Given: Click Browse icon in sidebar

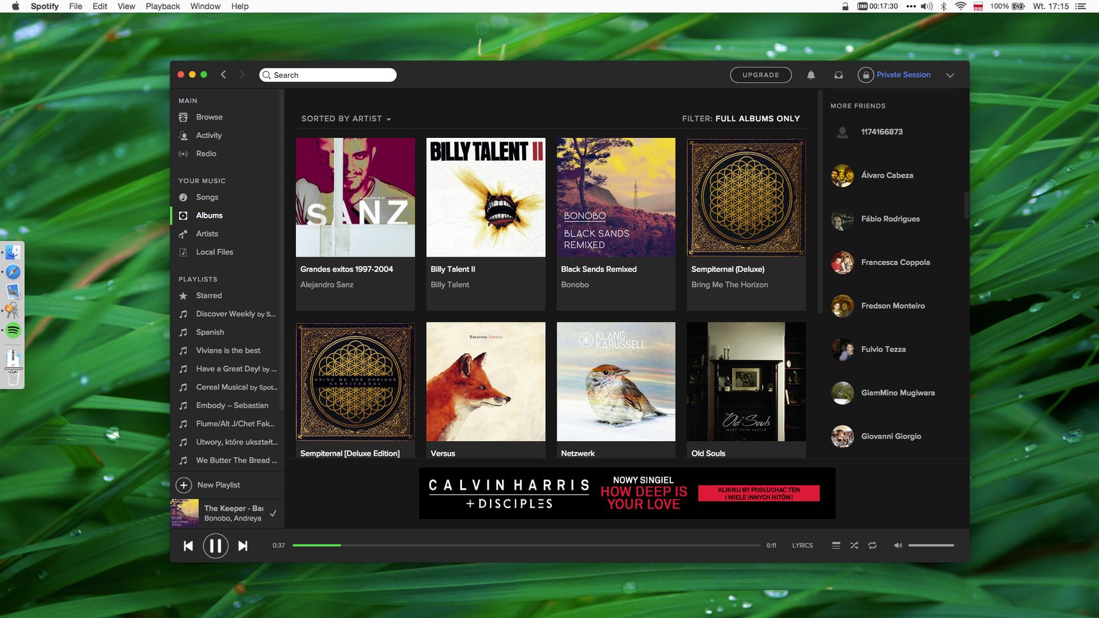Looking at the screenshot, I should [x=183, y=117].
